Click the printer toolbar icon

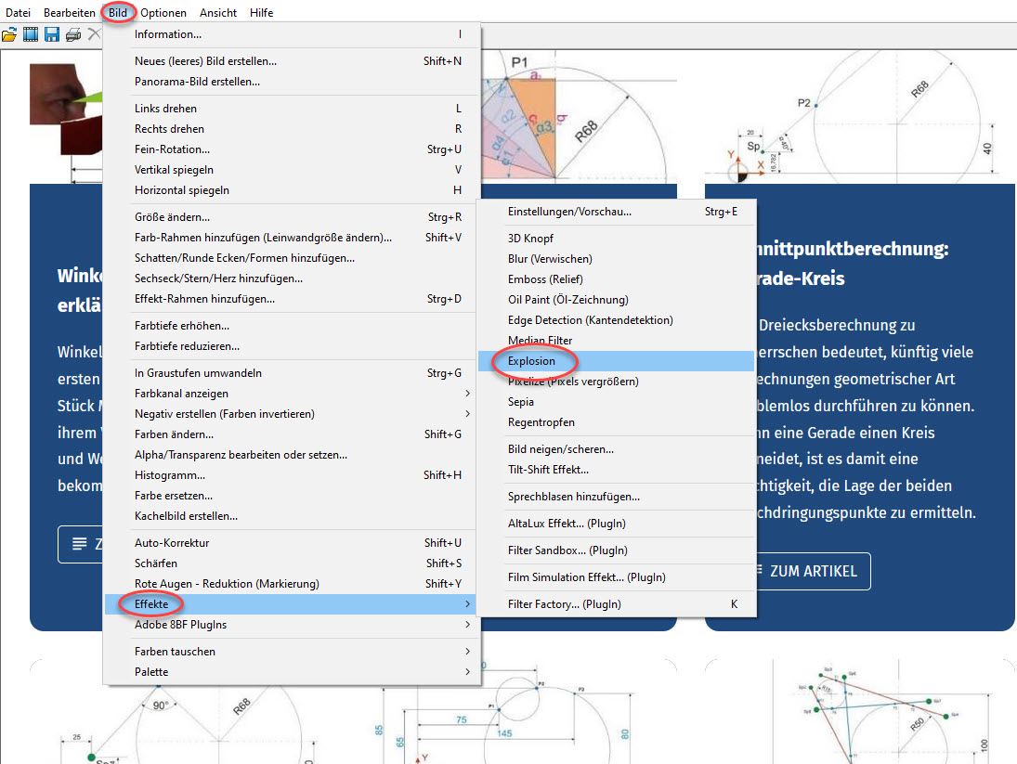point(73,34)
